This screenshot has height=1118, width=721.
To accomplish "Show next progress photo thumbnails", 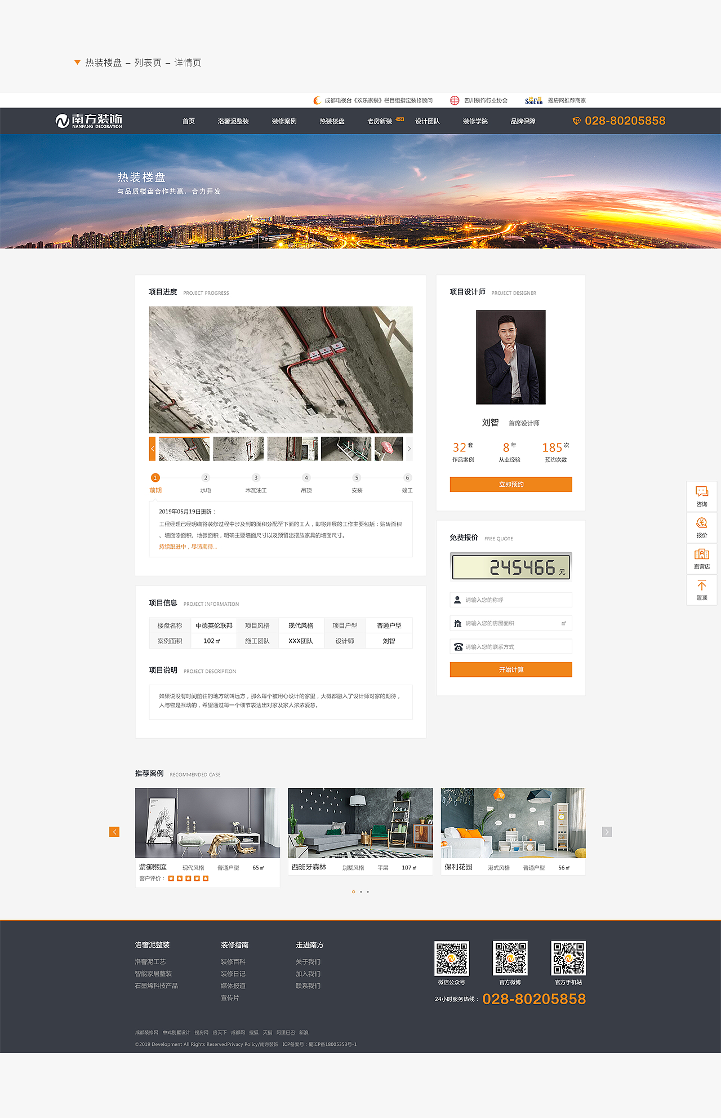I will [x=409, y=449].
